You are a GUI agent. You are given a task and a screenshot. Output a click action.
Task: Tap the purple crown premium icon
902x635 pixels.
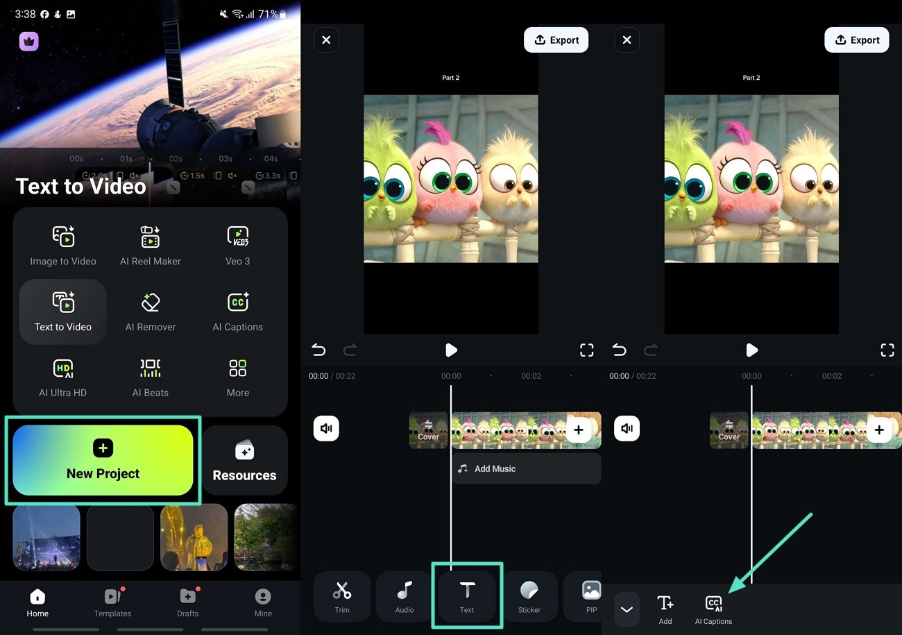(29, 42)
